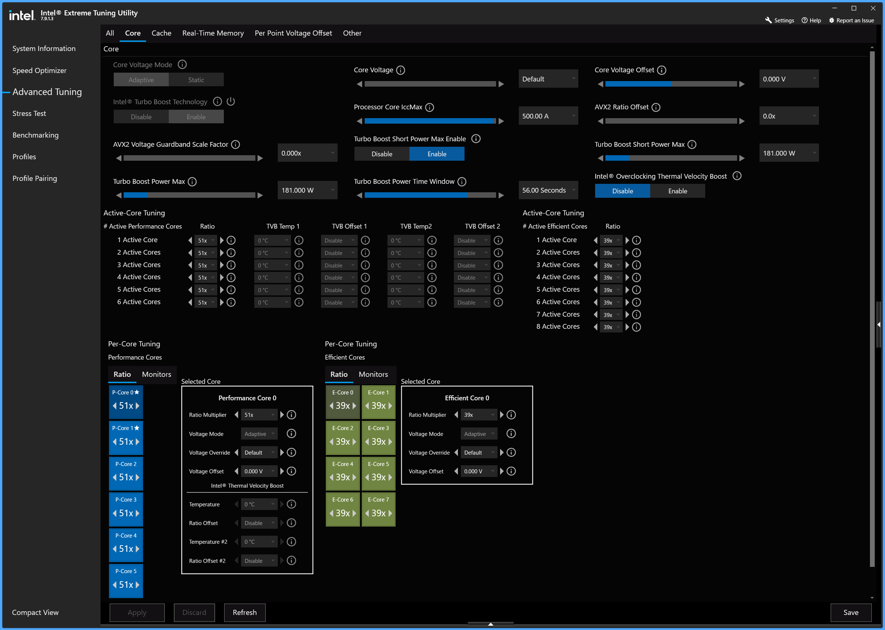The image size is (885, 630).
Task: Increase 3 Active Cores performance ratio arrow
Action: click(x=222, y=265)
